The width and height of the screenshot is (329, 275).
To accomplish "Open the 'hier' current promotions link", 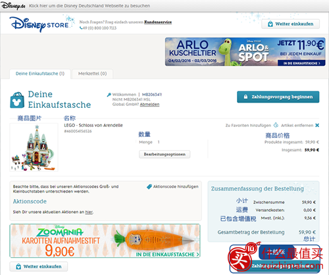I will [89, 212].
